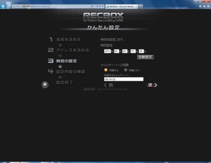Click the time server field ntp.nict.jp
Screen dimensions: 211x163
(124, 79)
